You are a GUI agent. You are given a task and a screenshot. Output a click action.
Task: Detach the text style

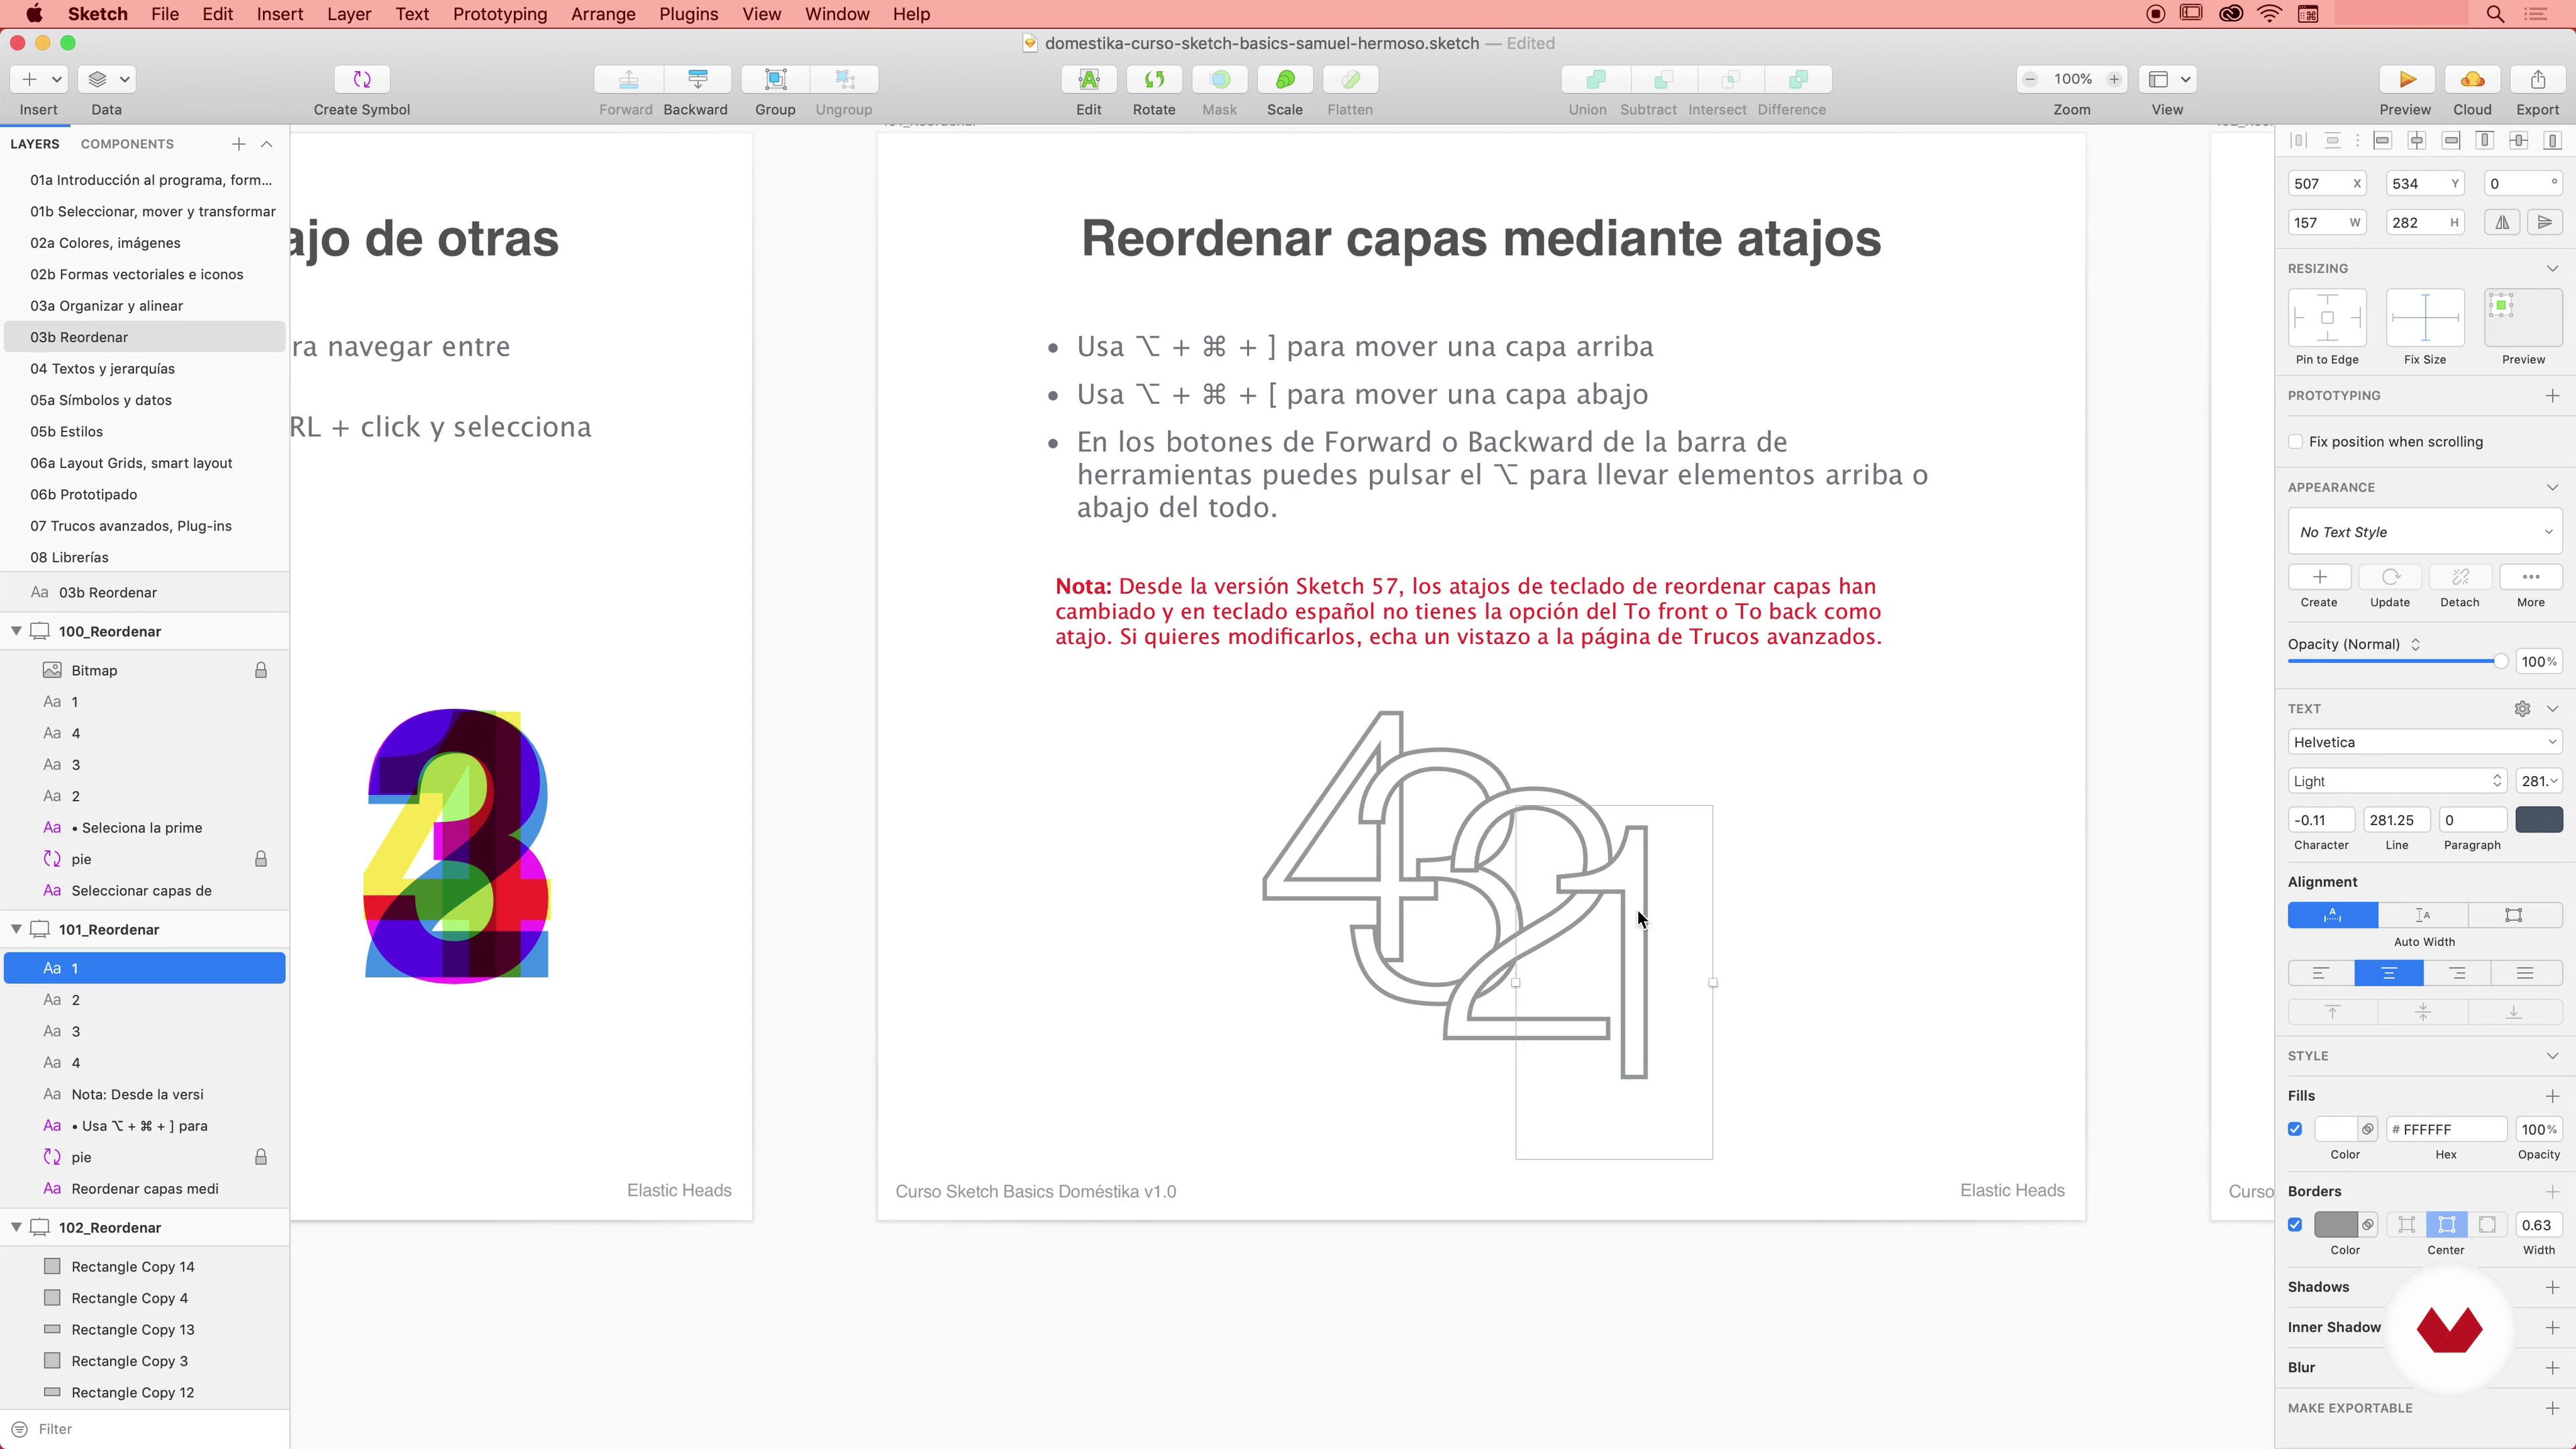[2460, 577]
